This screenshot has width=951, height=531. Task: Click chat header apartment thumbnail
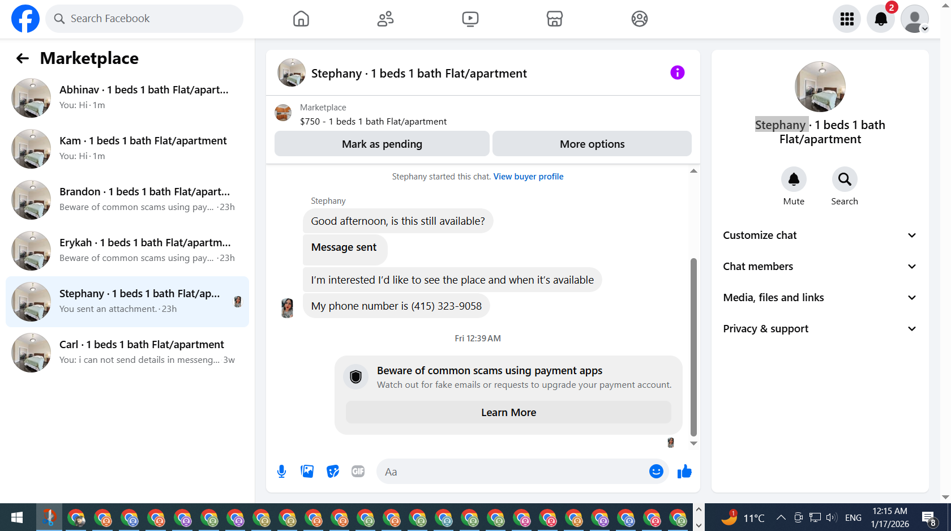click(292, 72)
